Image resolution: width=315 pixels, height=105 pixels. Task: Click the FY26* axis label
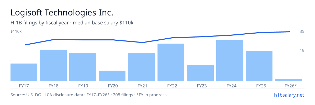point(291,86)
